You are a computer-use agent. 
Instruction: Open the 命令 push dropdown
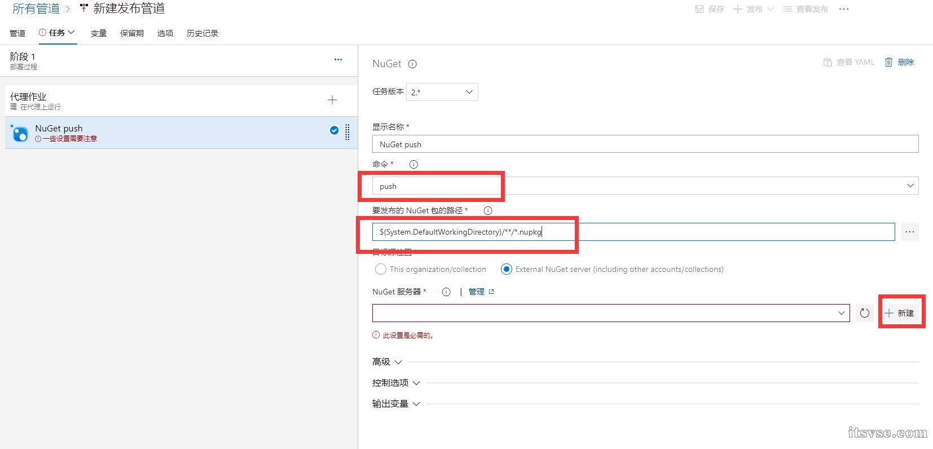(645, 186)
